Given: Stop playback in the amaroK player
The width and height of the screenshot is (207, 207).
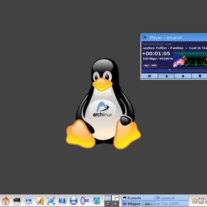Looking at the screenshot, I should pyautogui.click(x=200, y=76).
